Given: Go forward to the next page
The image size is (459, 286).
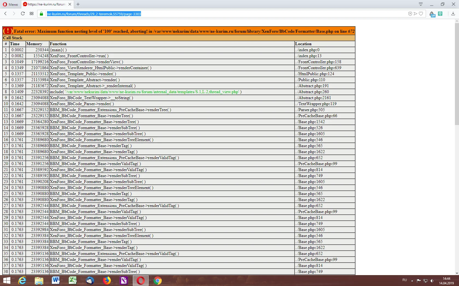Looking at the screenshot, I should tap(14, 14).
